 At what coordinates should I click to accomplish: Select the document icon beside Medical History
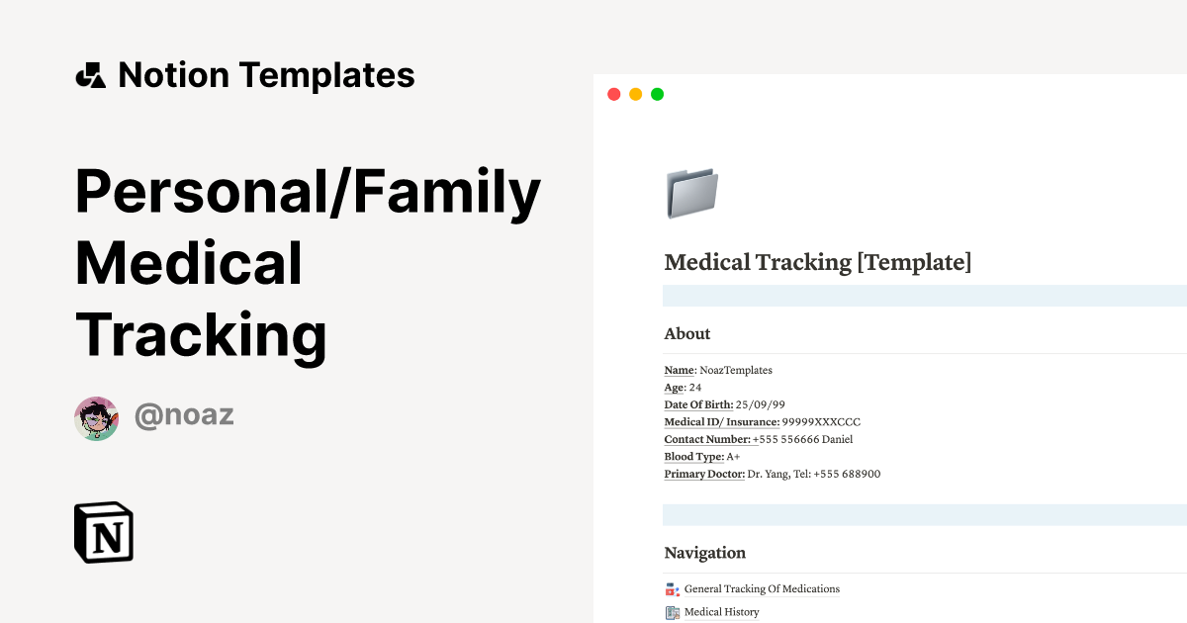[x=672, y=612]
